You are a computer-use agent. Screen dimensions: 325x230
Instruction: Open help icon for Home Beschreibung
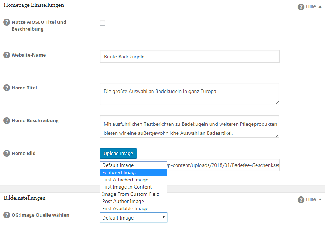click(x=6, y=120)
